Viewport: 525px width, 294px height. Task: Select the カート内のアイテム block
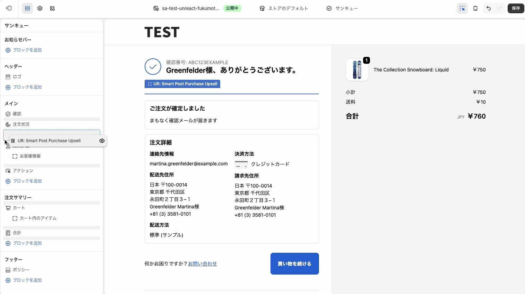pos(52,218)
